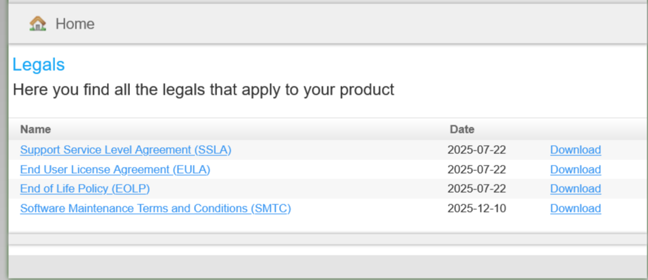Download the SSLA document

coord(575,150)
